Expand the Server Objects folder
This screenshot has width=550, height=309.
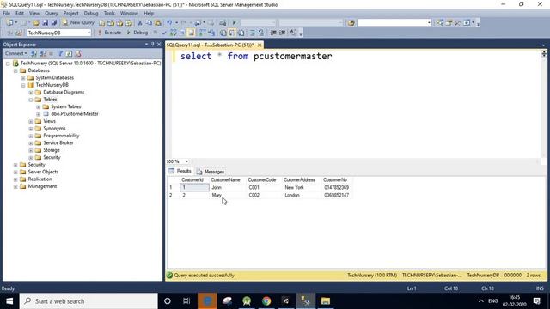tap(15, 172)
